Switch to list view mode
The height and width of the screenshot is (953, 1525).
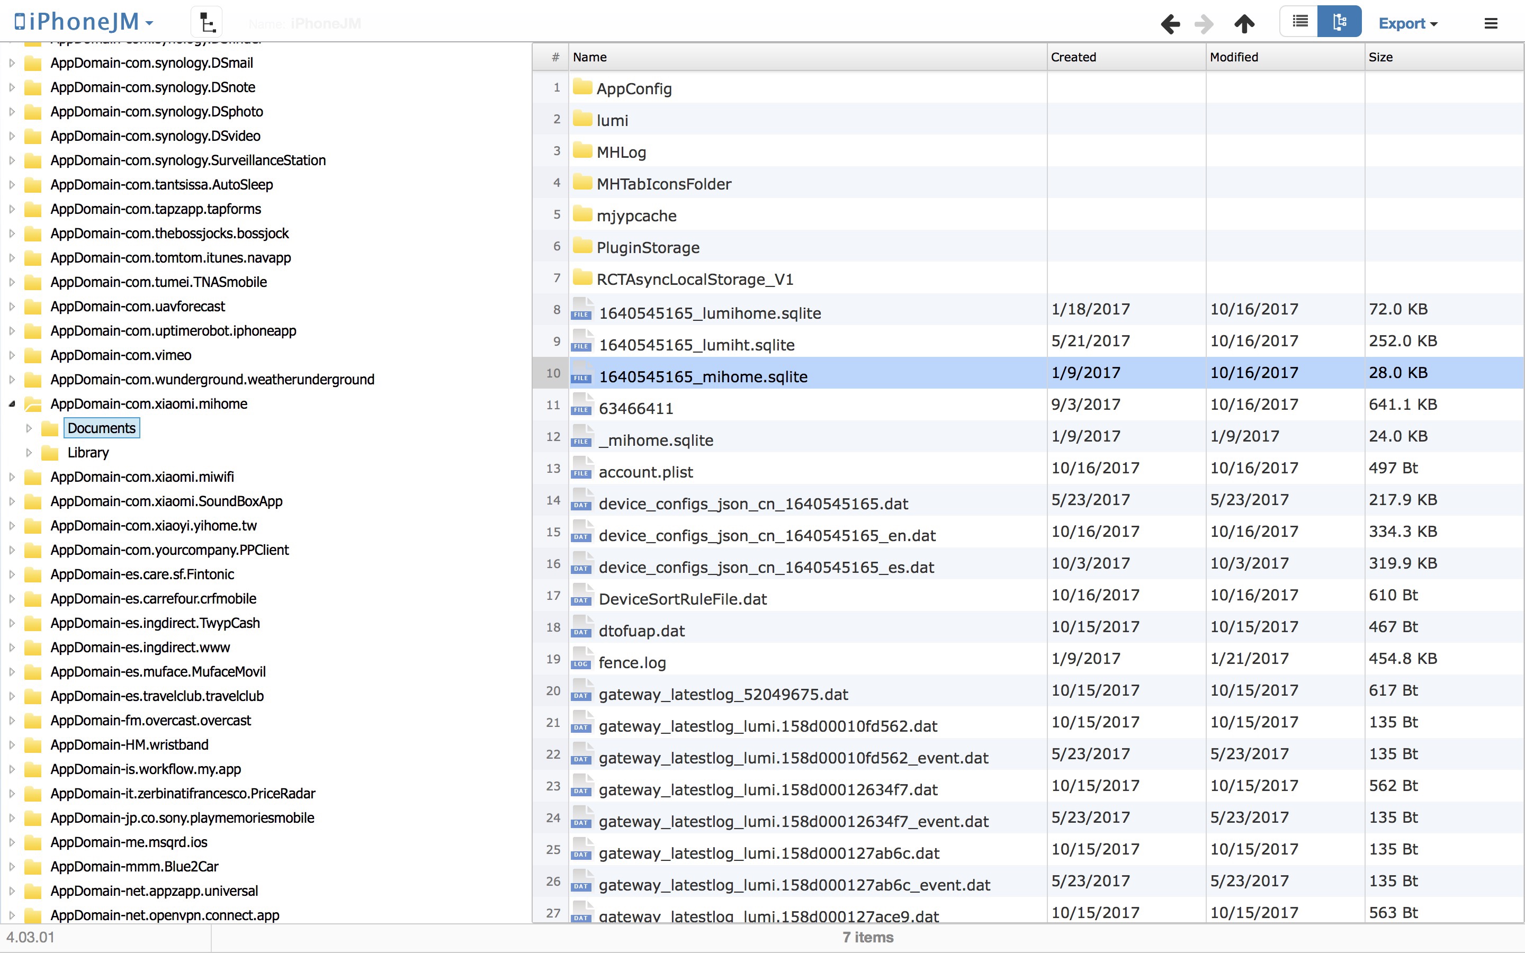(1299, 21)
